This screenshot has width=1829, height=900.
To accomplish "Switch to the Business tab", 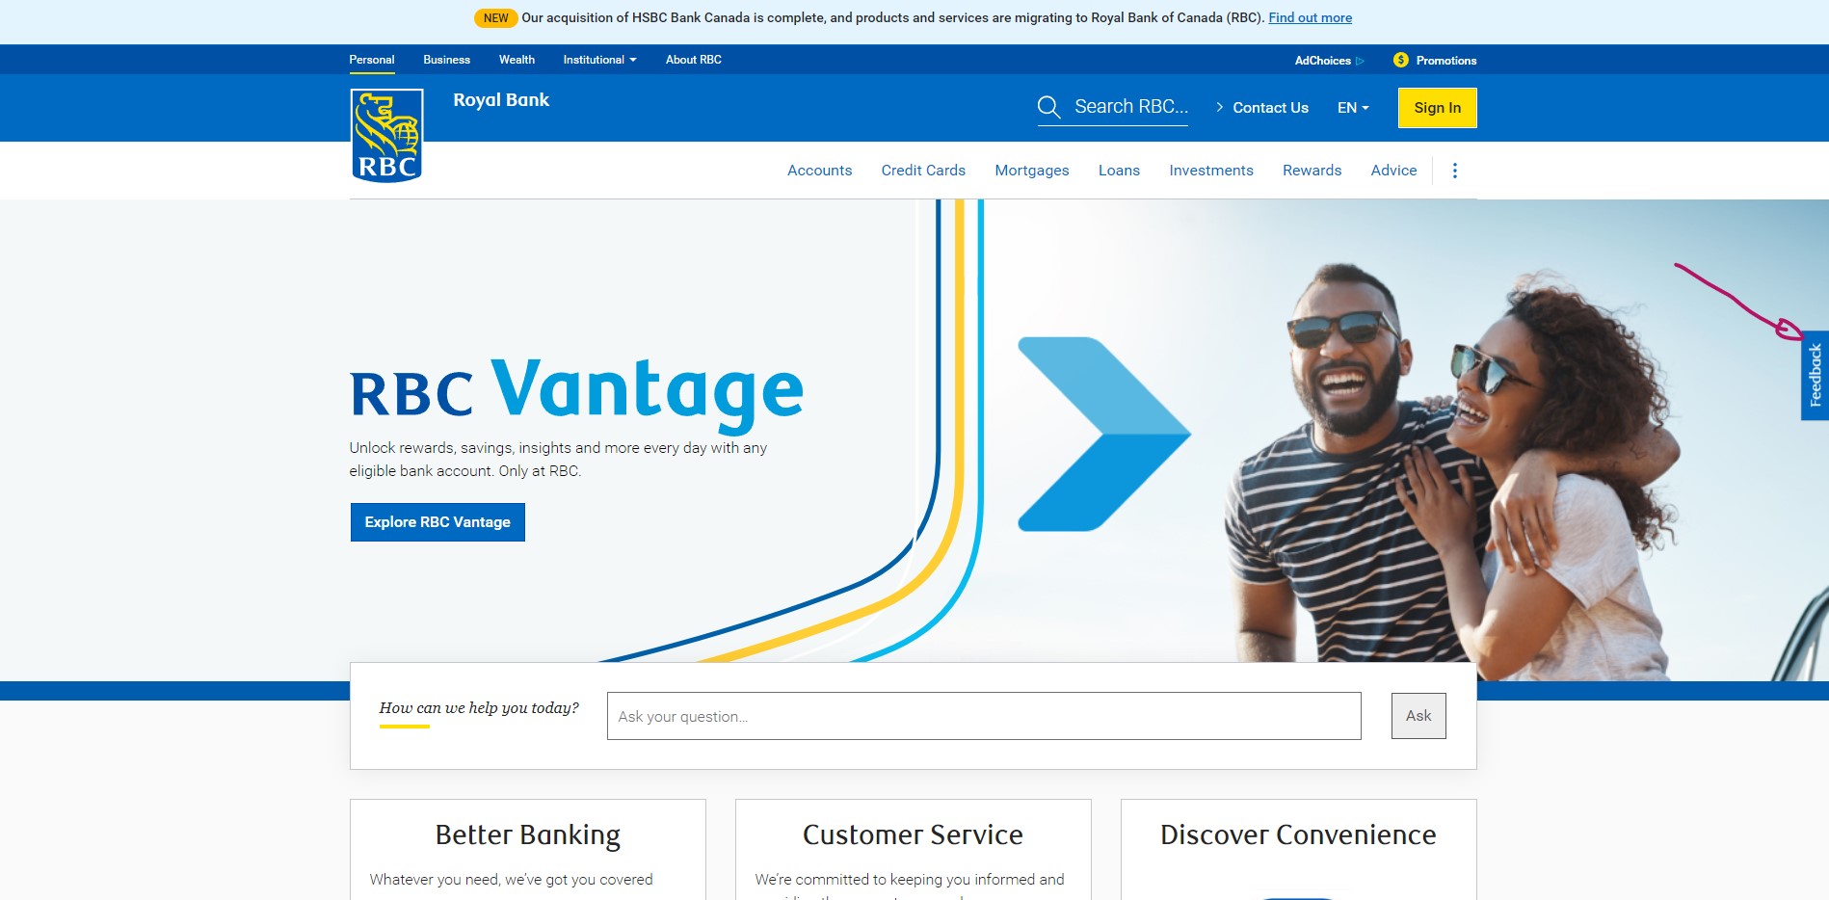I will pos(447,60).
